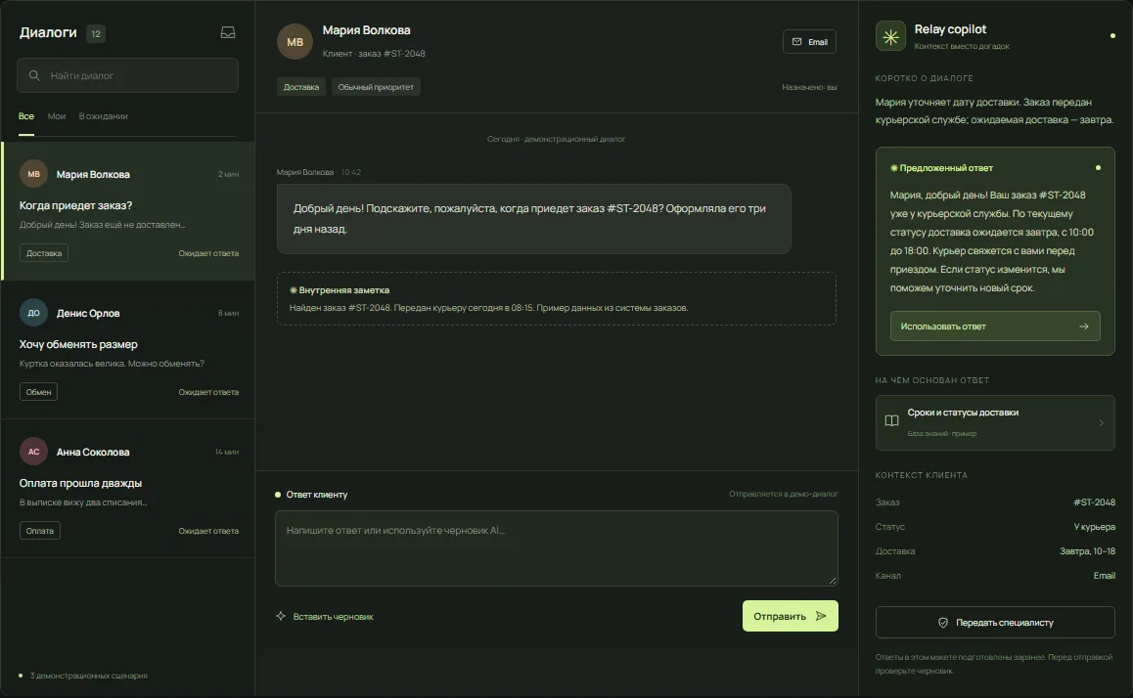Image resolution: width=1133 pixels, height=698 pixels.
Task: Click Клиент · заказ #ST-2048 subtitle
Action: [374, 54]
